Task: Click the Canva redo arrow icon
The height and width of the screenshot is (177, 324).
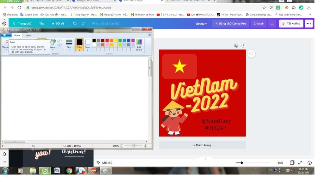Action: tap(84, 23)
